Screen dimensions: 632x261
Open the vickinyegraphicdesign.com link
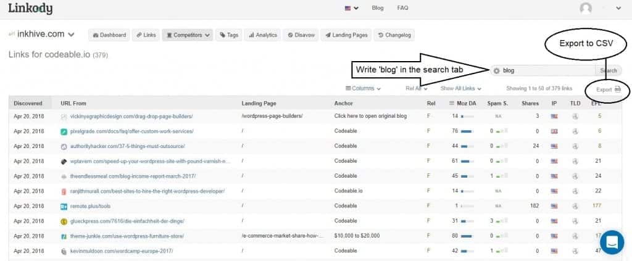131,116
